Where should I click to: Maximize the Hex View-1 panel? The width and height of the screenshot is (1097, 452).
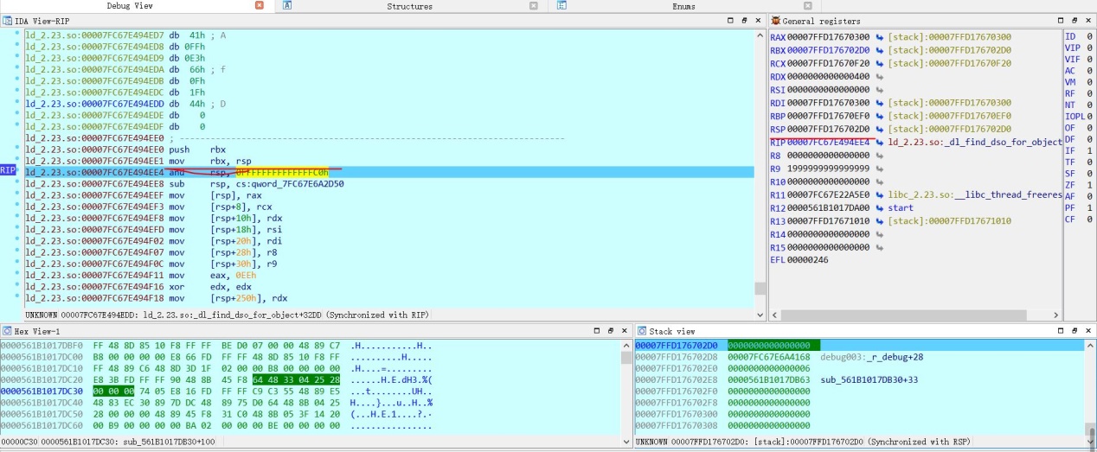pos(597,331)
